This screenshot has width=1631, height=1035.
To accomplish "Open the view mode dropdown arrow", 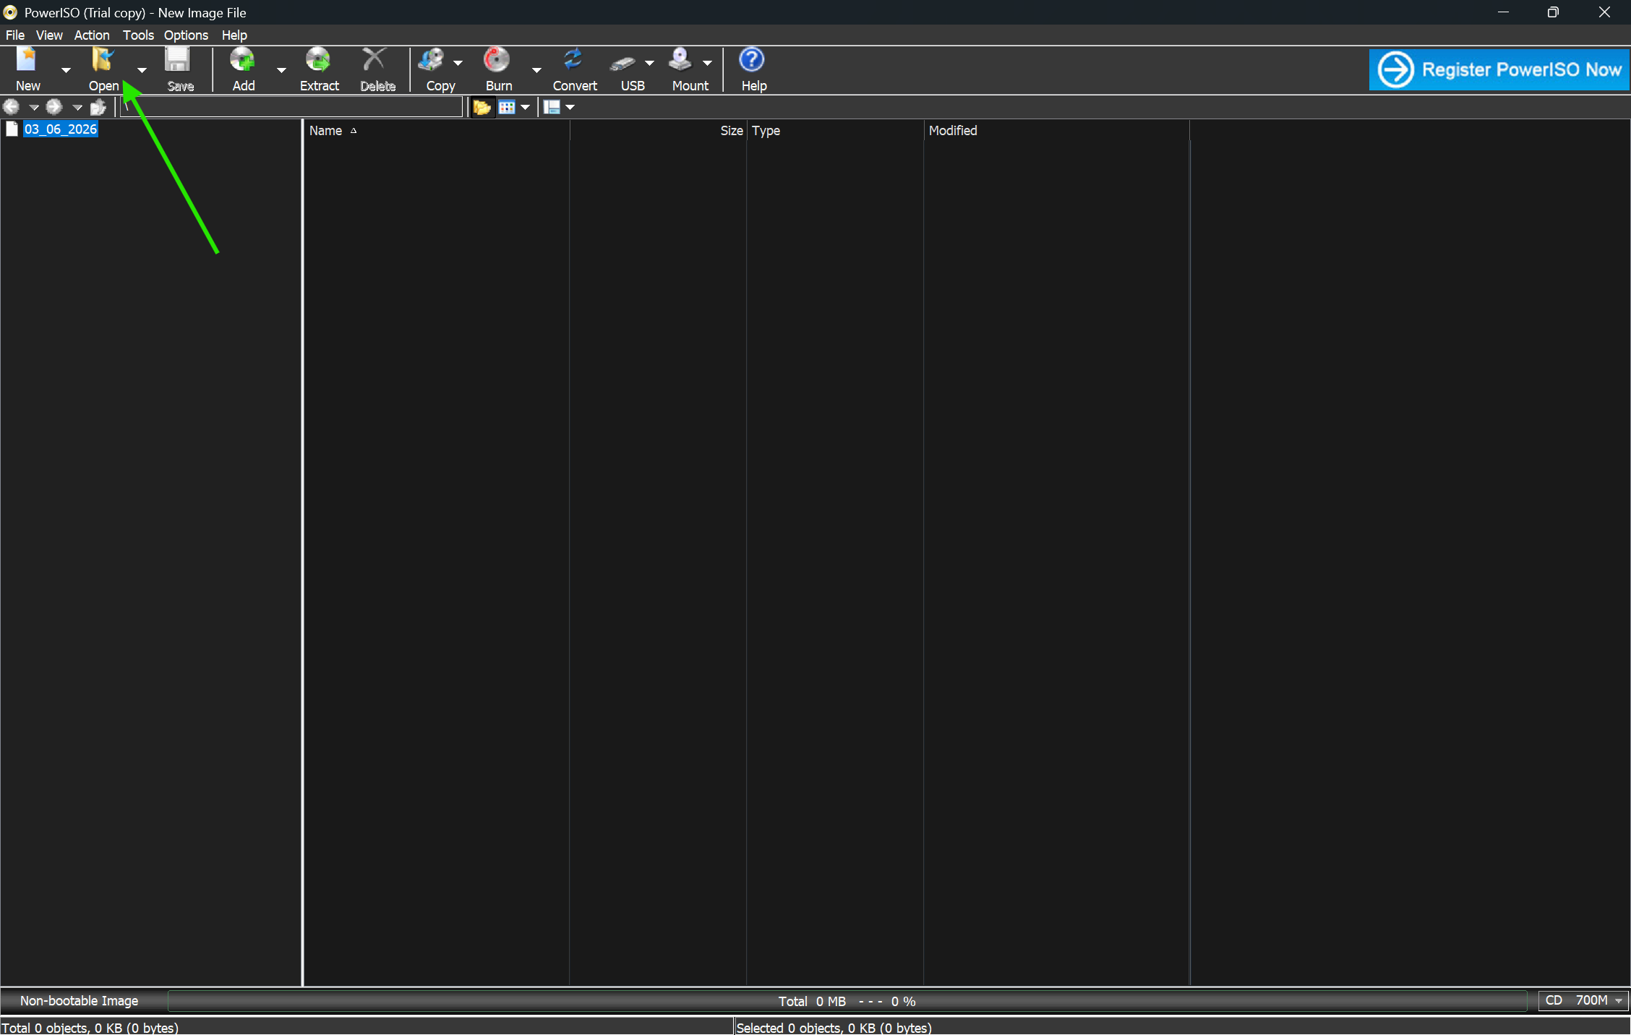I will [526, 108].
